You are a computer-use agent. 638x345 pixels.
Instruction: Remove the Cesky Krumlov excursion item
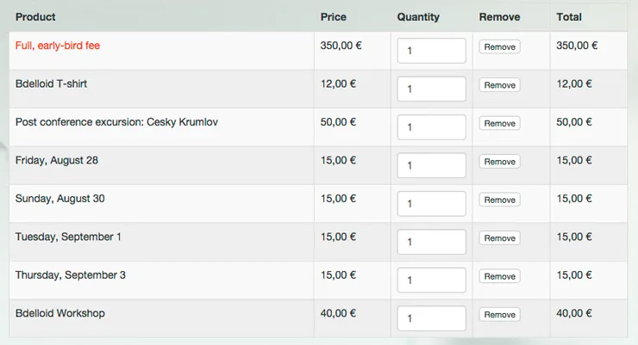[x=500, y=123]
